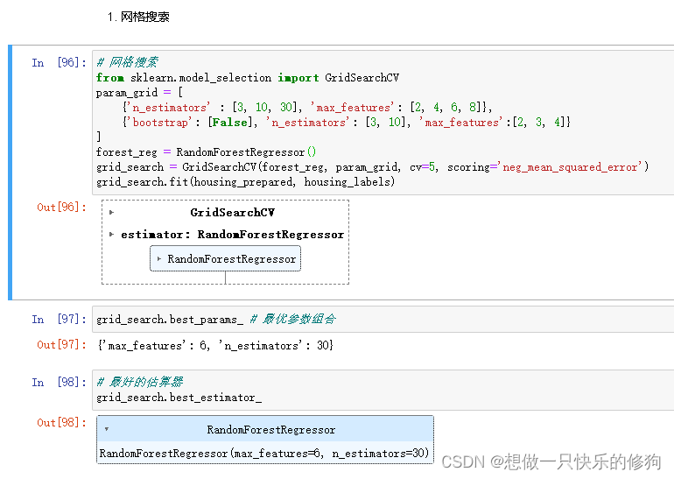Click the Out[97] output prompt
The width and height of the screenshot is (674, 479).
[x=61, y=345]
